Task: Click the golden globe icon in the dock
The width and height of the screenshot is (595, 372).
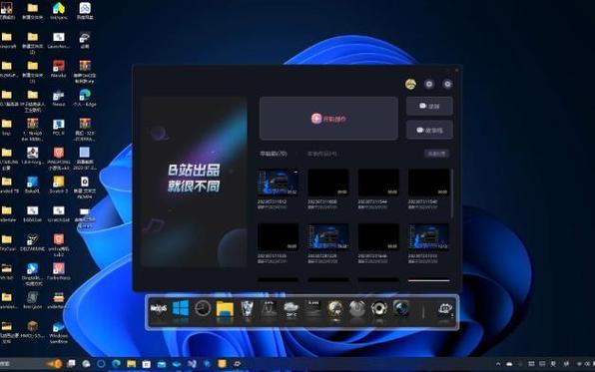Action: (335, 309)
